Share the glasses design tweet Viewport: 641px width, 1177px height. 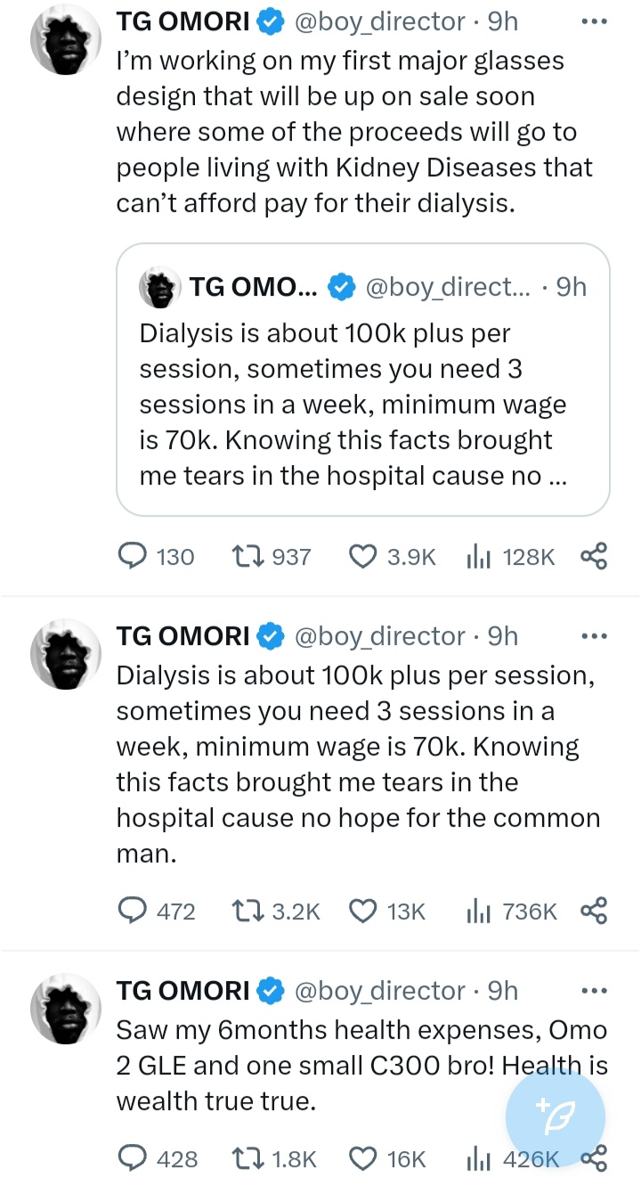coord(594,557)
